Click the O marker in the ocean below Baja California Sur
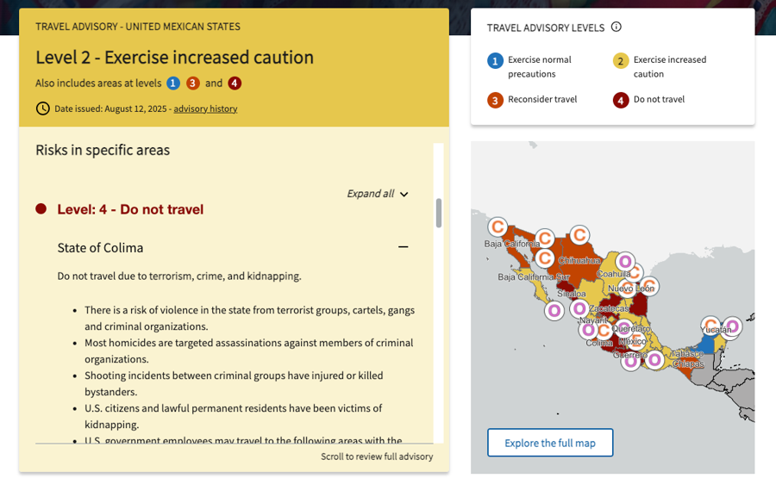Screen dimensions: 776x478 554,311
